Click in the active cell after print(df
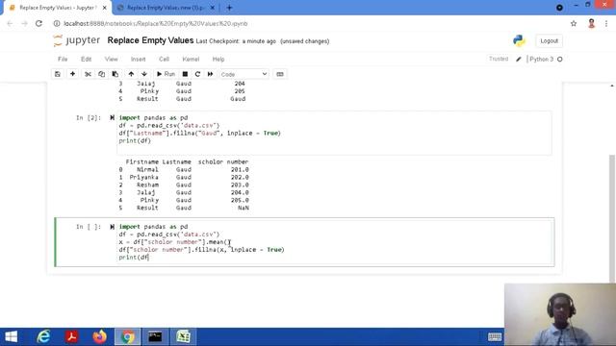The image size is (616, 346). coord(149,258)
